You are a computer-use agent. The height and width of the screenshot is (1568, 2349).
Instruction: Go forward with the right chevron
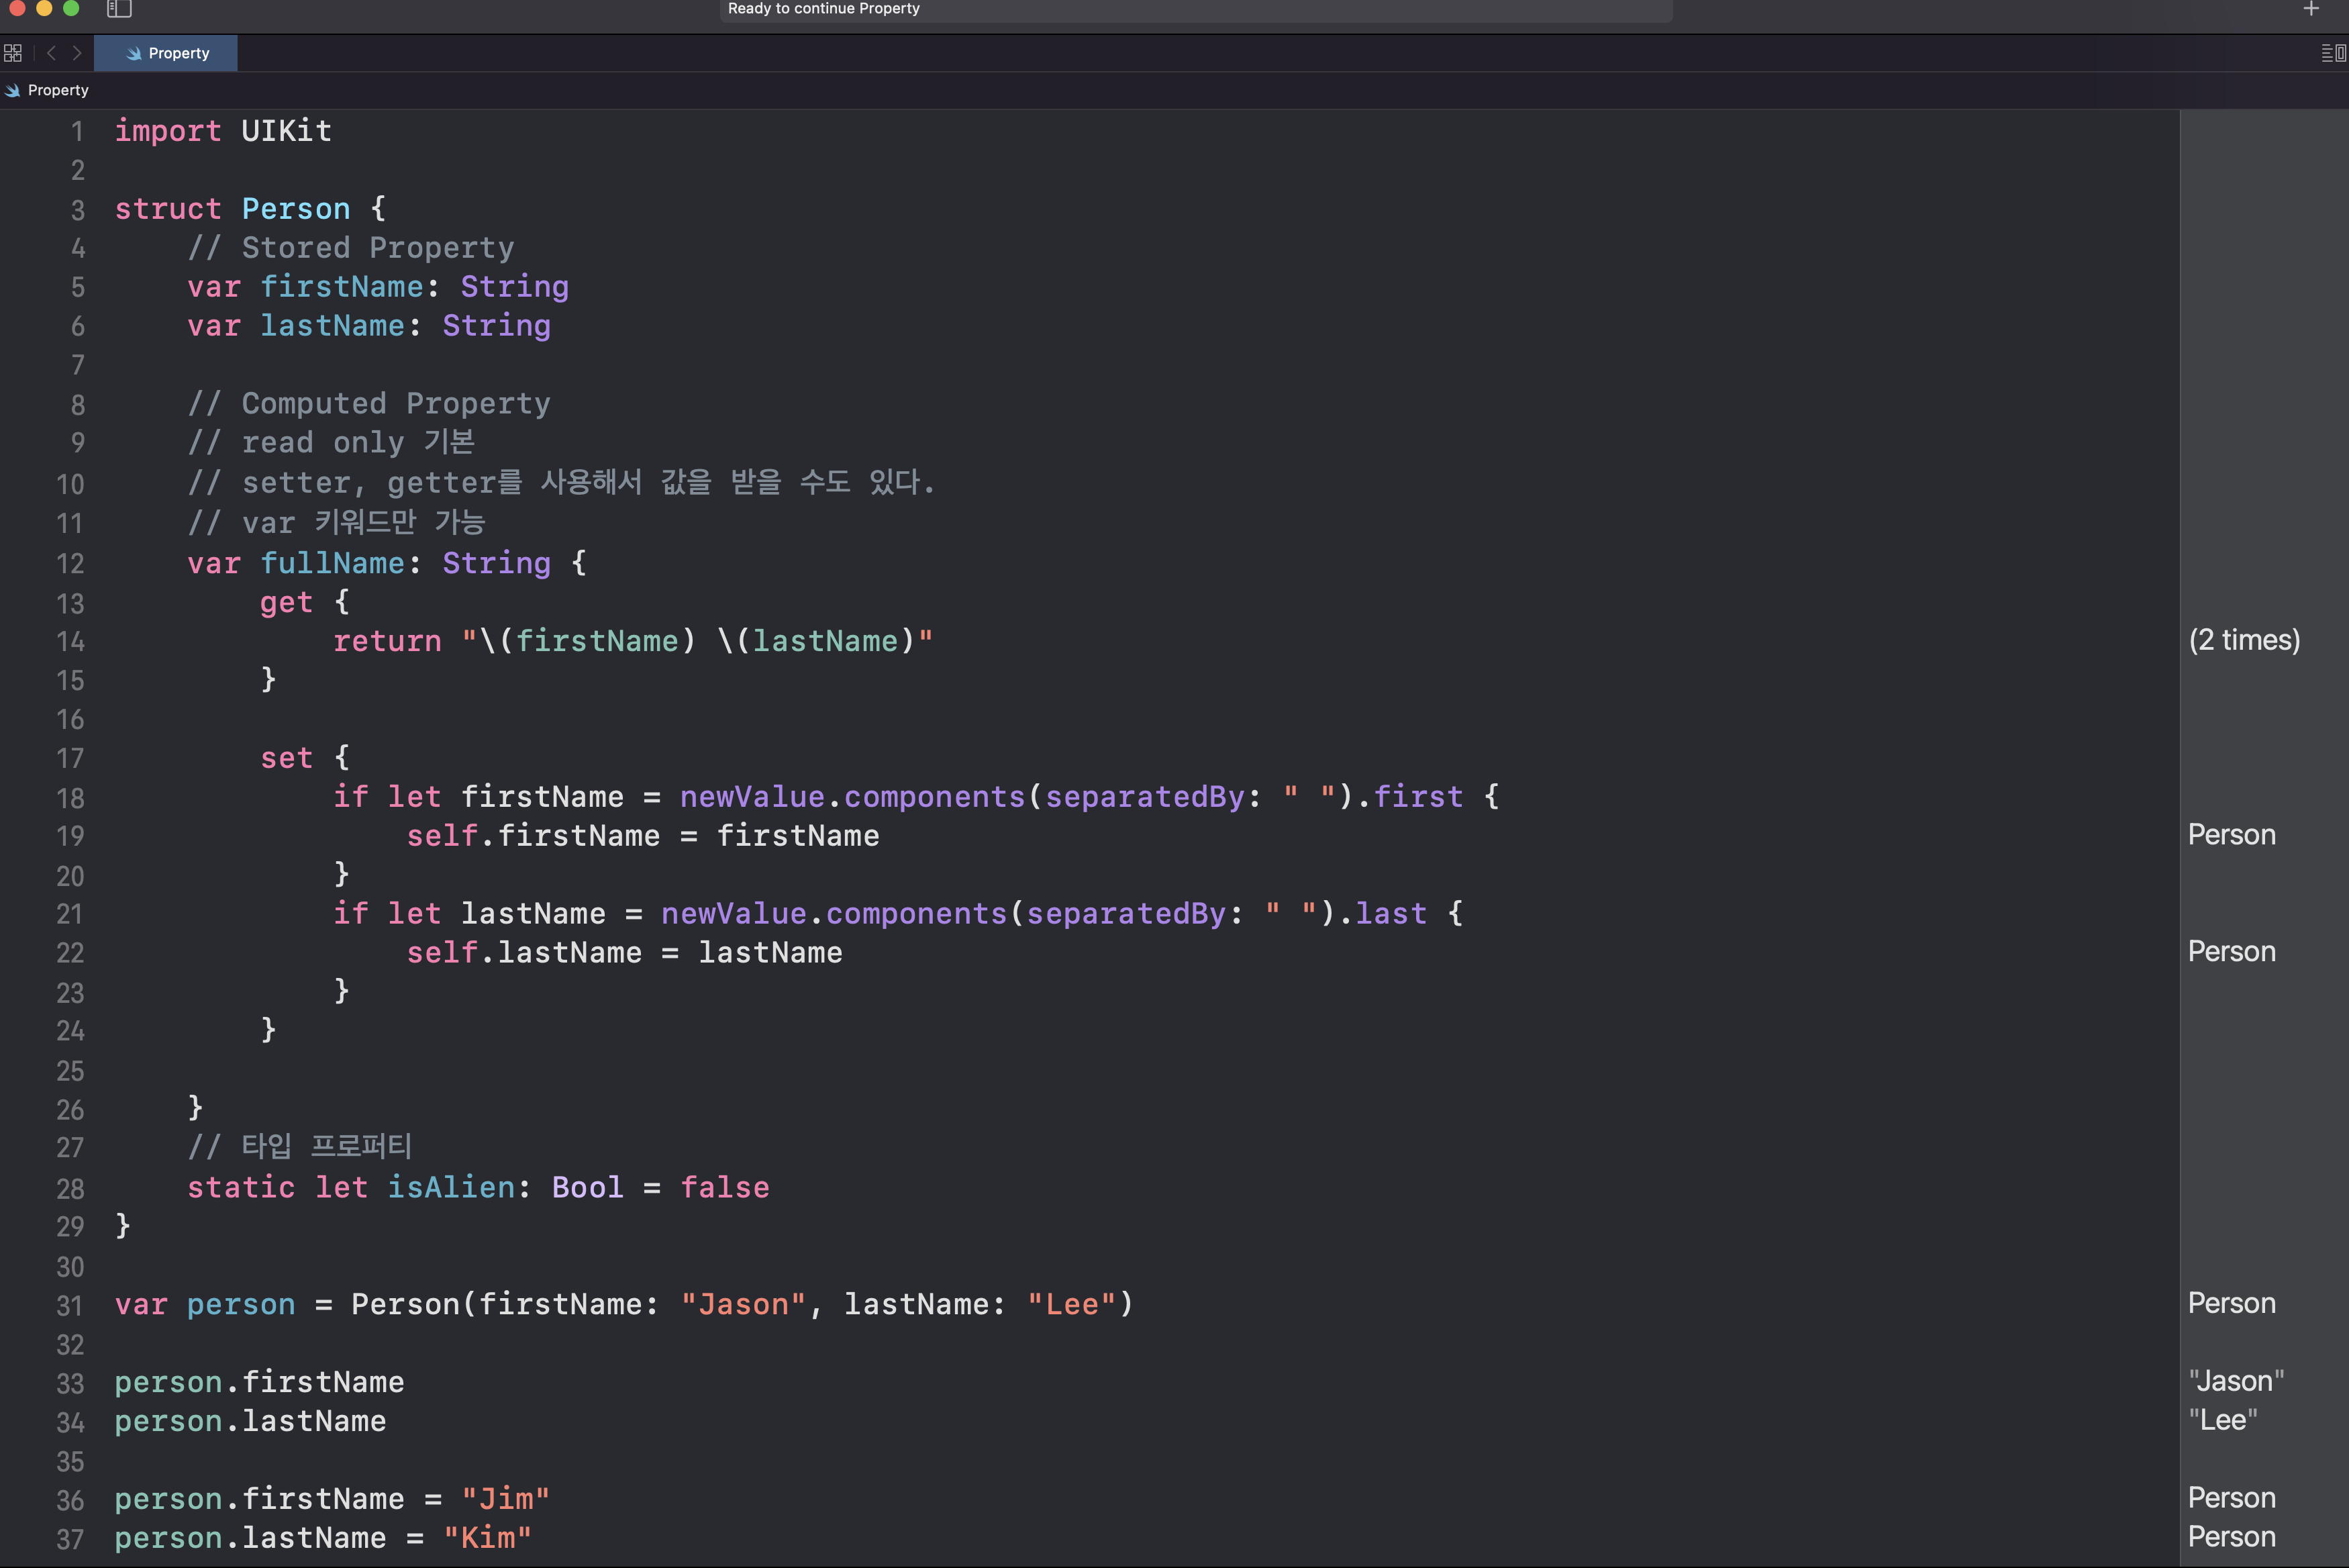(x=77, y=53)
